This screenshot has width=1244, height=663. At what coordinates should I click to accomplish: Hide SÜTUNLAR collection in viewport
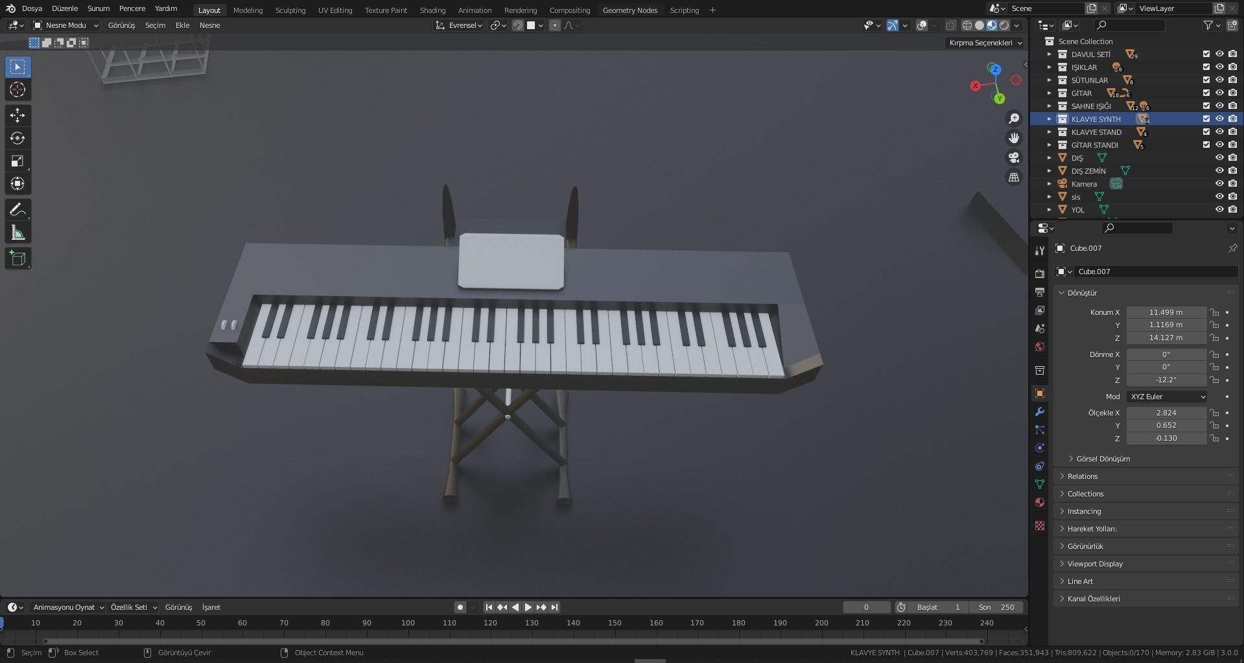(x=1219, y=80)
